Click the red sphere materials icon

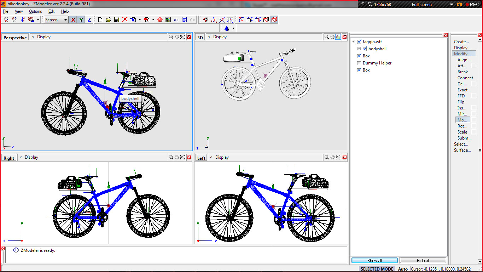click(160, 20)
